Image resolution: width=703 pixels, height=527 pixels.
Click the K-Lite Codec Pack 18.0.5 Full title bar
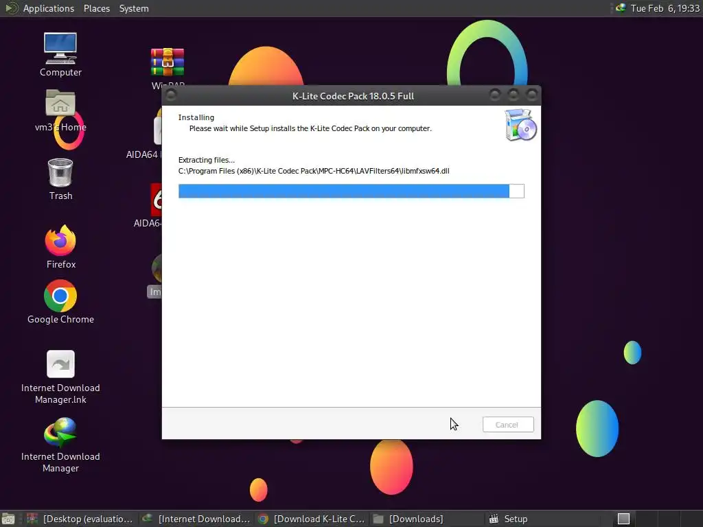coord(353,96)
